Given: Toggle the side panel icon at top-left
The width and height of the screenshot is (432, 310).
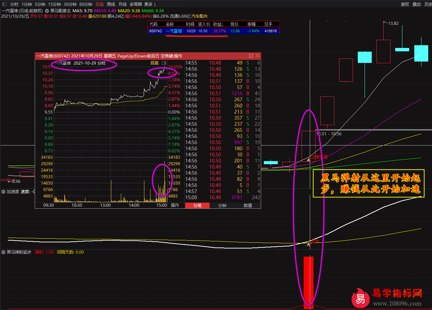Looking at the screenshot, I should (x=4, y=4).
